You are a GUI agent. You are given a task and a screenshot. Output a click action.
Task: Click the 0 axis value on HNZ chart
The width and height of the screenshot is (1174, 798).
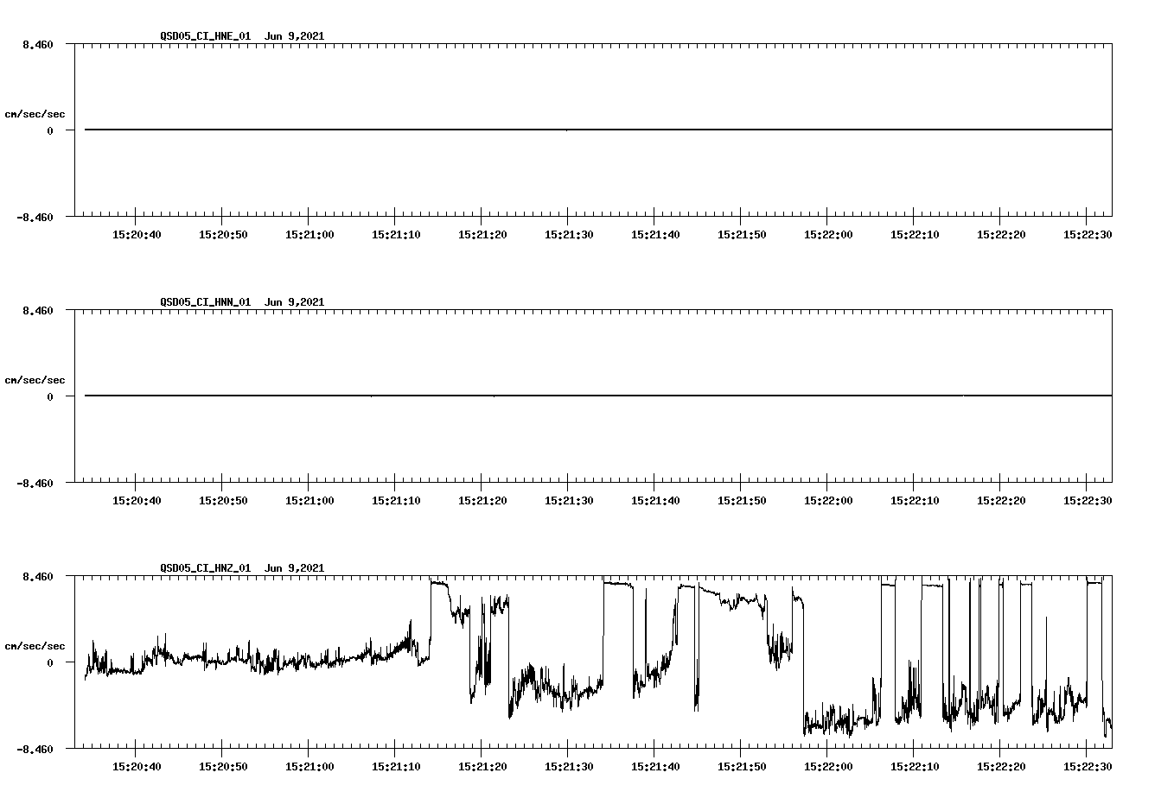pyautogui.click(x=50, y=662)
